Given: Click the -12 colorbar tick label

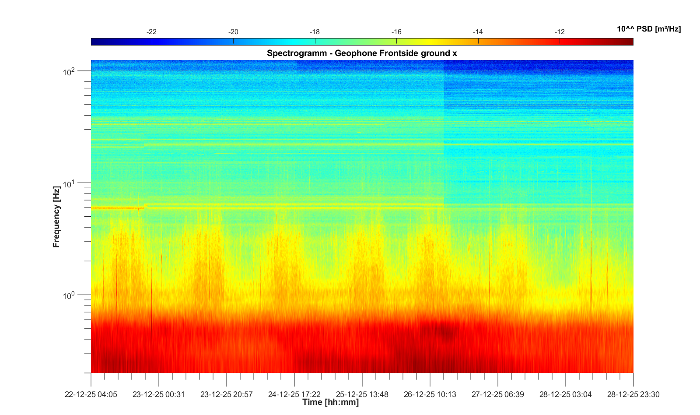Looking at the screenshot, I should tap(560, 32).
